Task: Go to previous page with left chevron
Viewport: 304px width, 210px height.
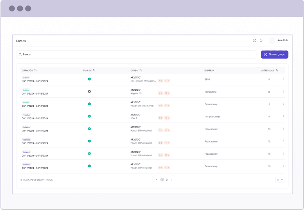Action: click(x=157, y=180)
